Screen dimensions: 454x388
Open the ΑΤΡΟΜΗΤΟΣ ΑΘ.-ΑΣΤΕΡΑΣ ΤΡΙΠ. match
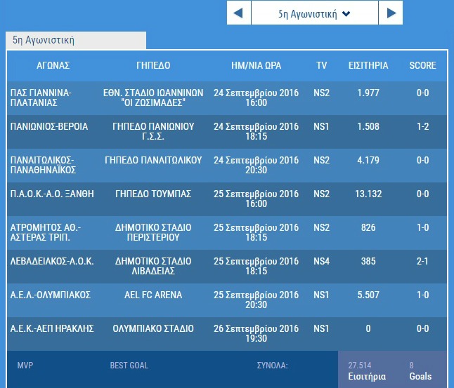(x=45, y=232)
